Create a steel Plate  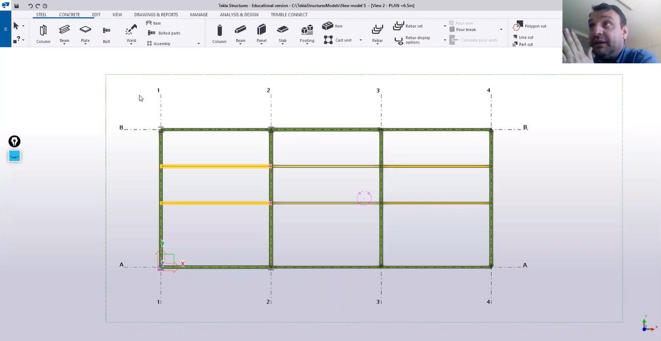click(x=85, y=34)
